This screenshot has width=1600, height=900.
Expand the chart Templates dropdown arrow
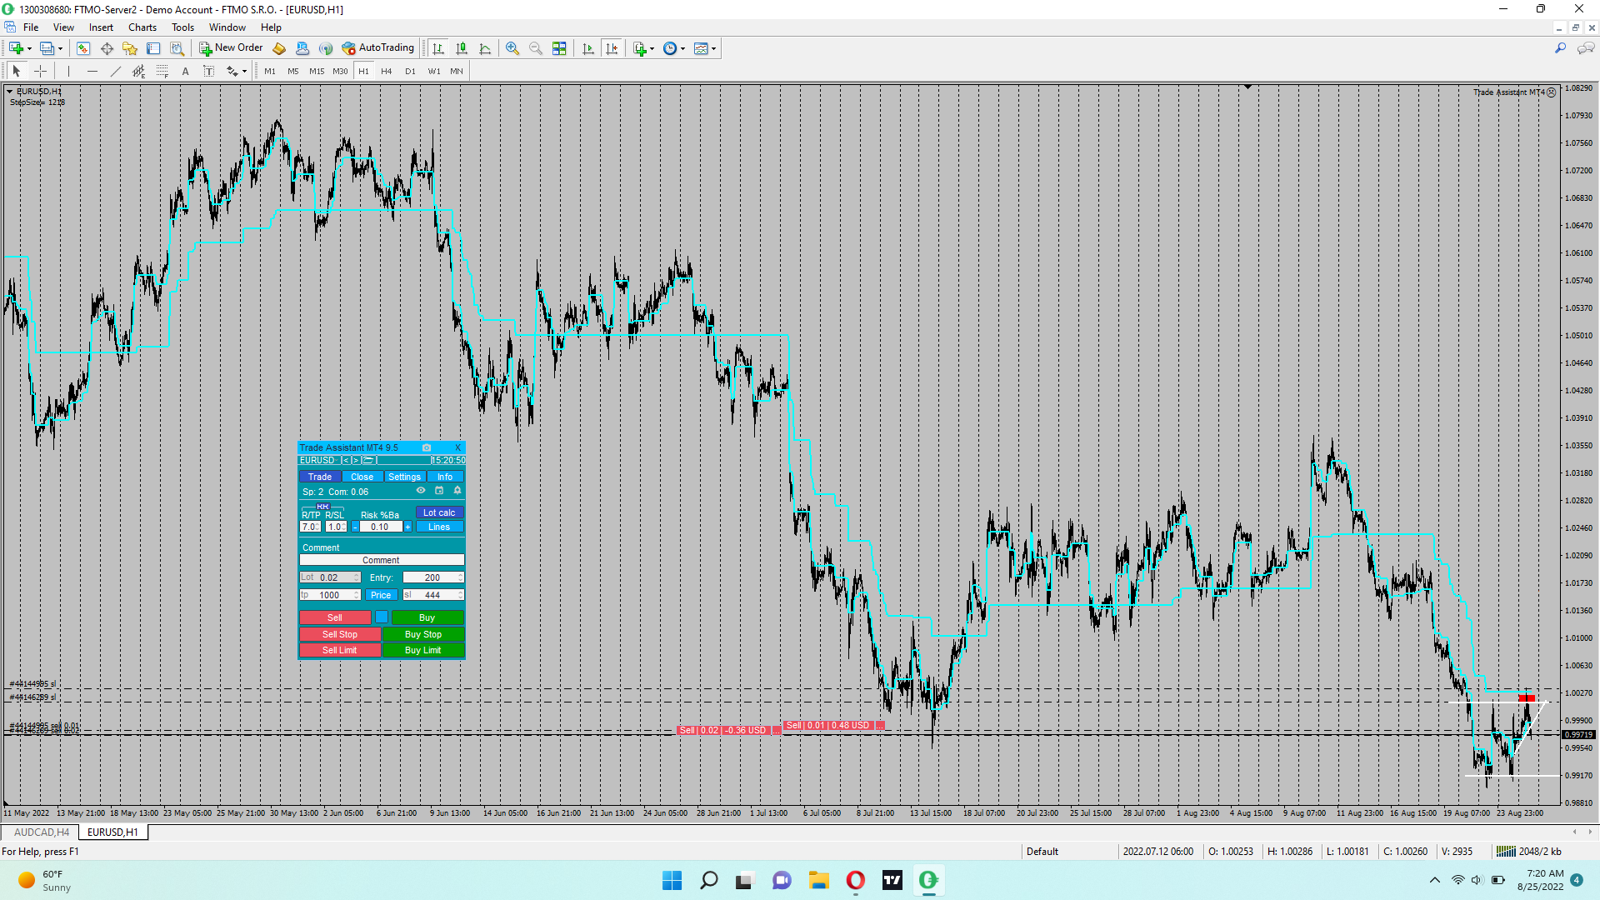(x=714, y=48)
